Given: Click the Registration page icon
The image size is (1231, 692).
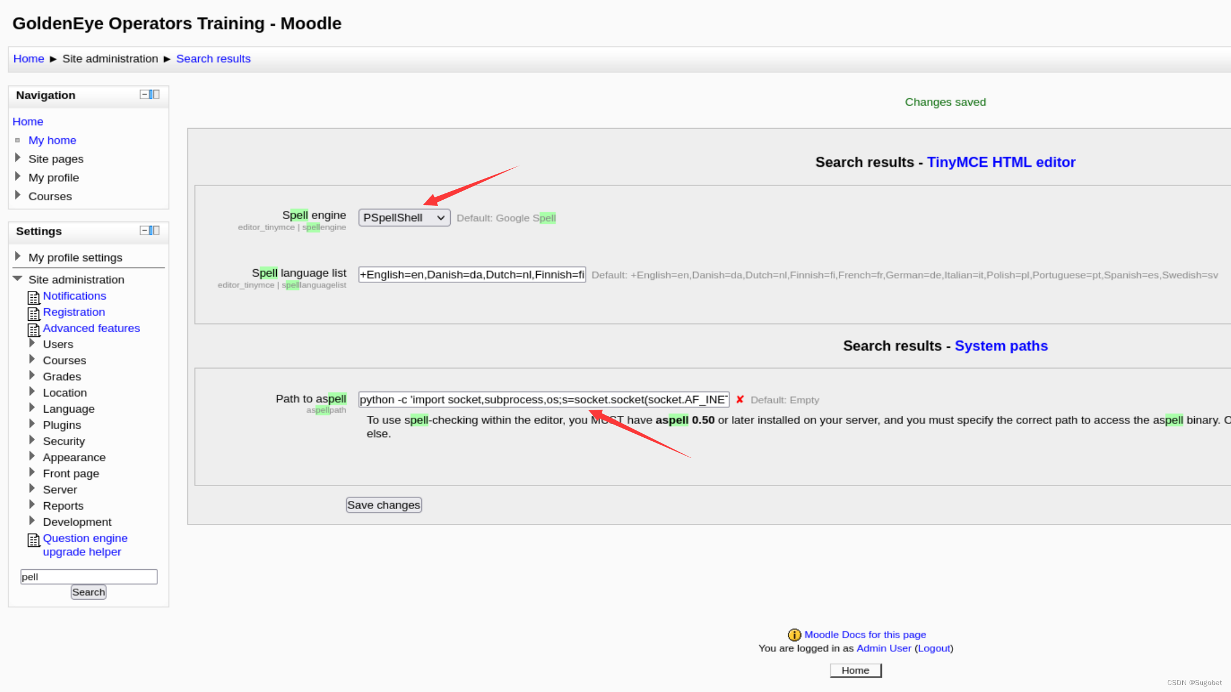Looking at the screenshot, I should coord(33,313).
